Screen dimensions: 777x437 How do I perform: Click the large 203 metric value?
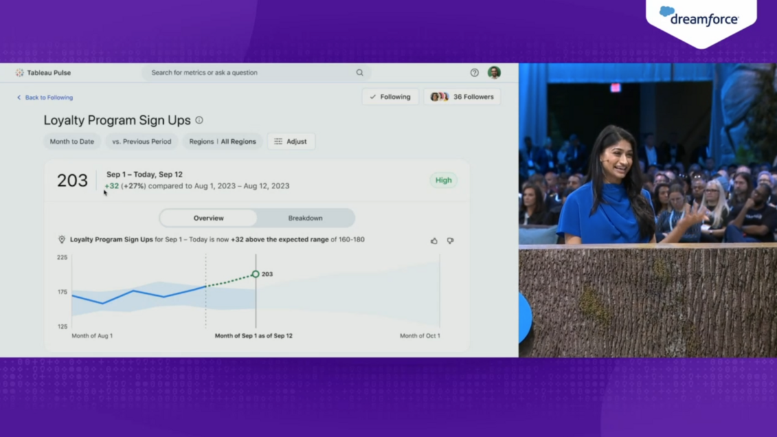coord(73,181)
